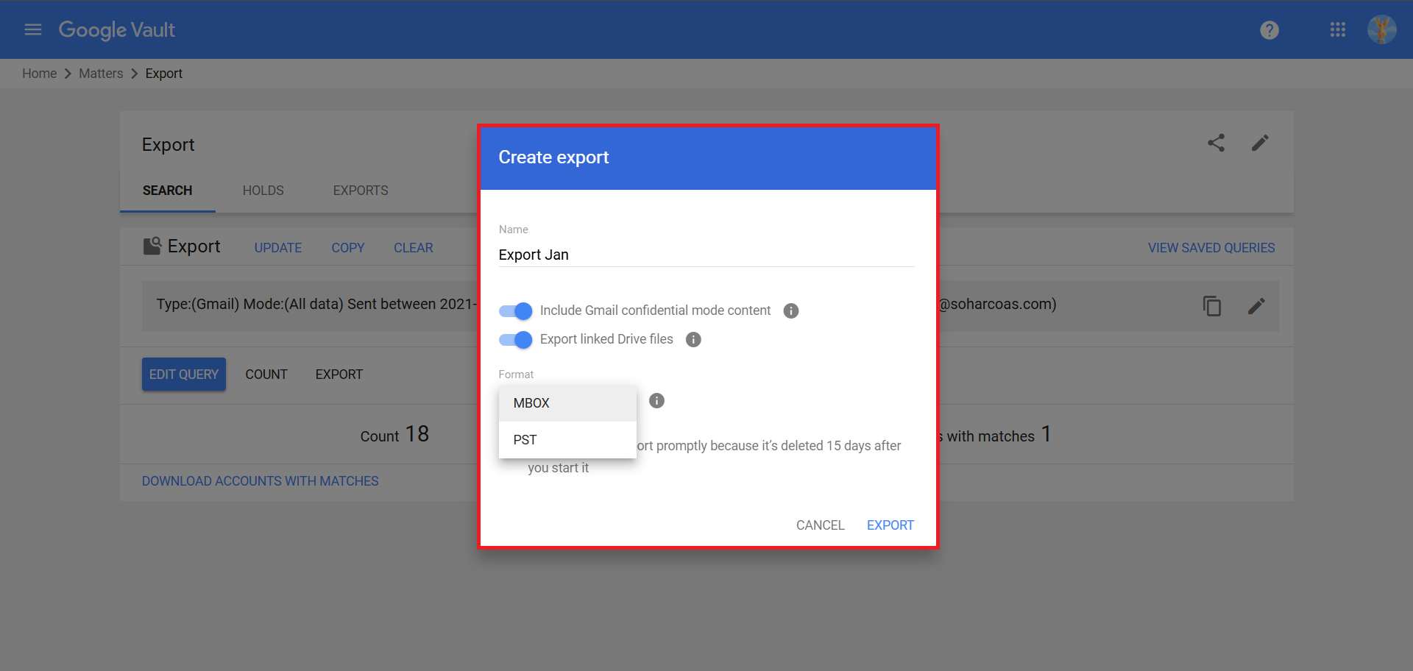Click info icon next to Format dropdown
Viewport: 1413px width, 671px height.
[657, 401]
